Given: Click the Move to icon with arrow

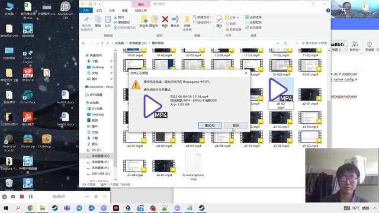Looking at the screenshot, I should [144, 20].
